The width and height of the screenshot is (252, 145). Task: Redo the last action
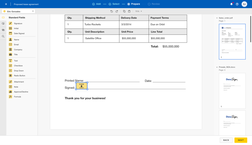tap(117, 11)
